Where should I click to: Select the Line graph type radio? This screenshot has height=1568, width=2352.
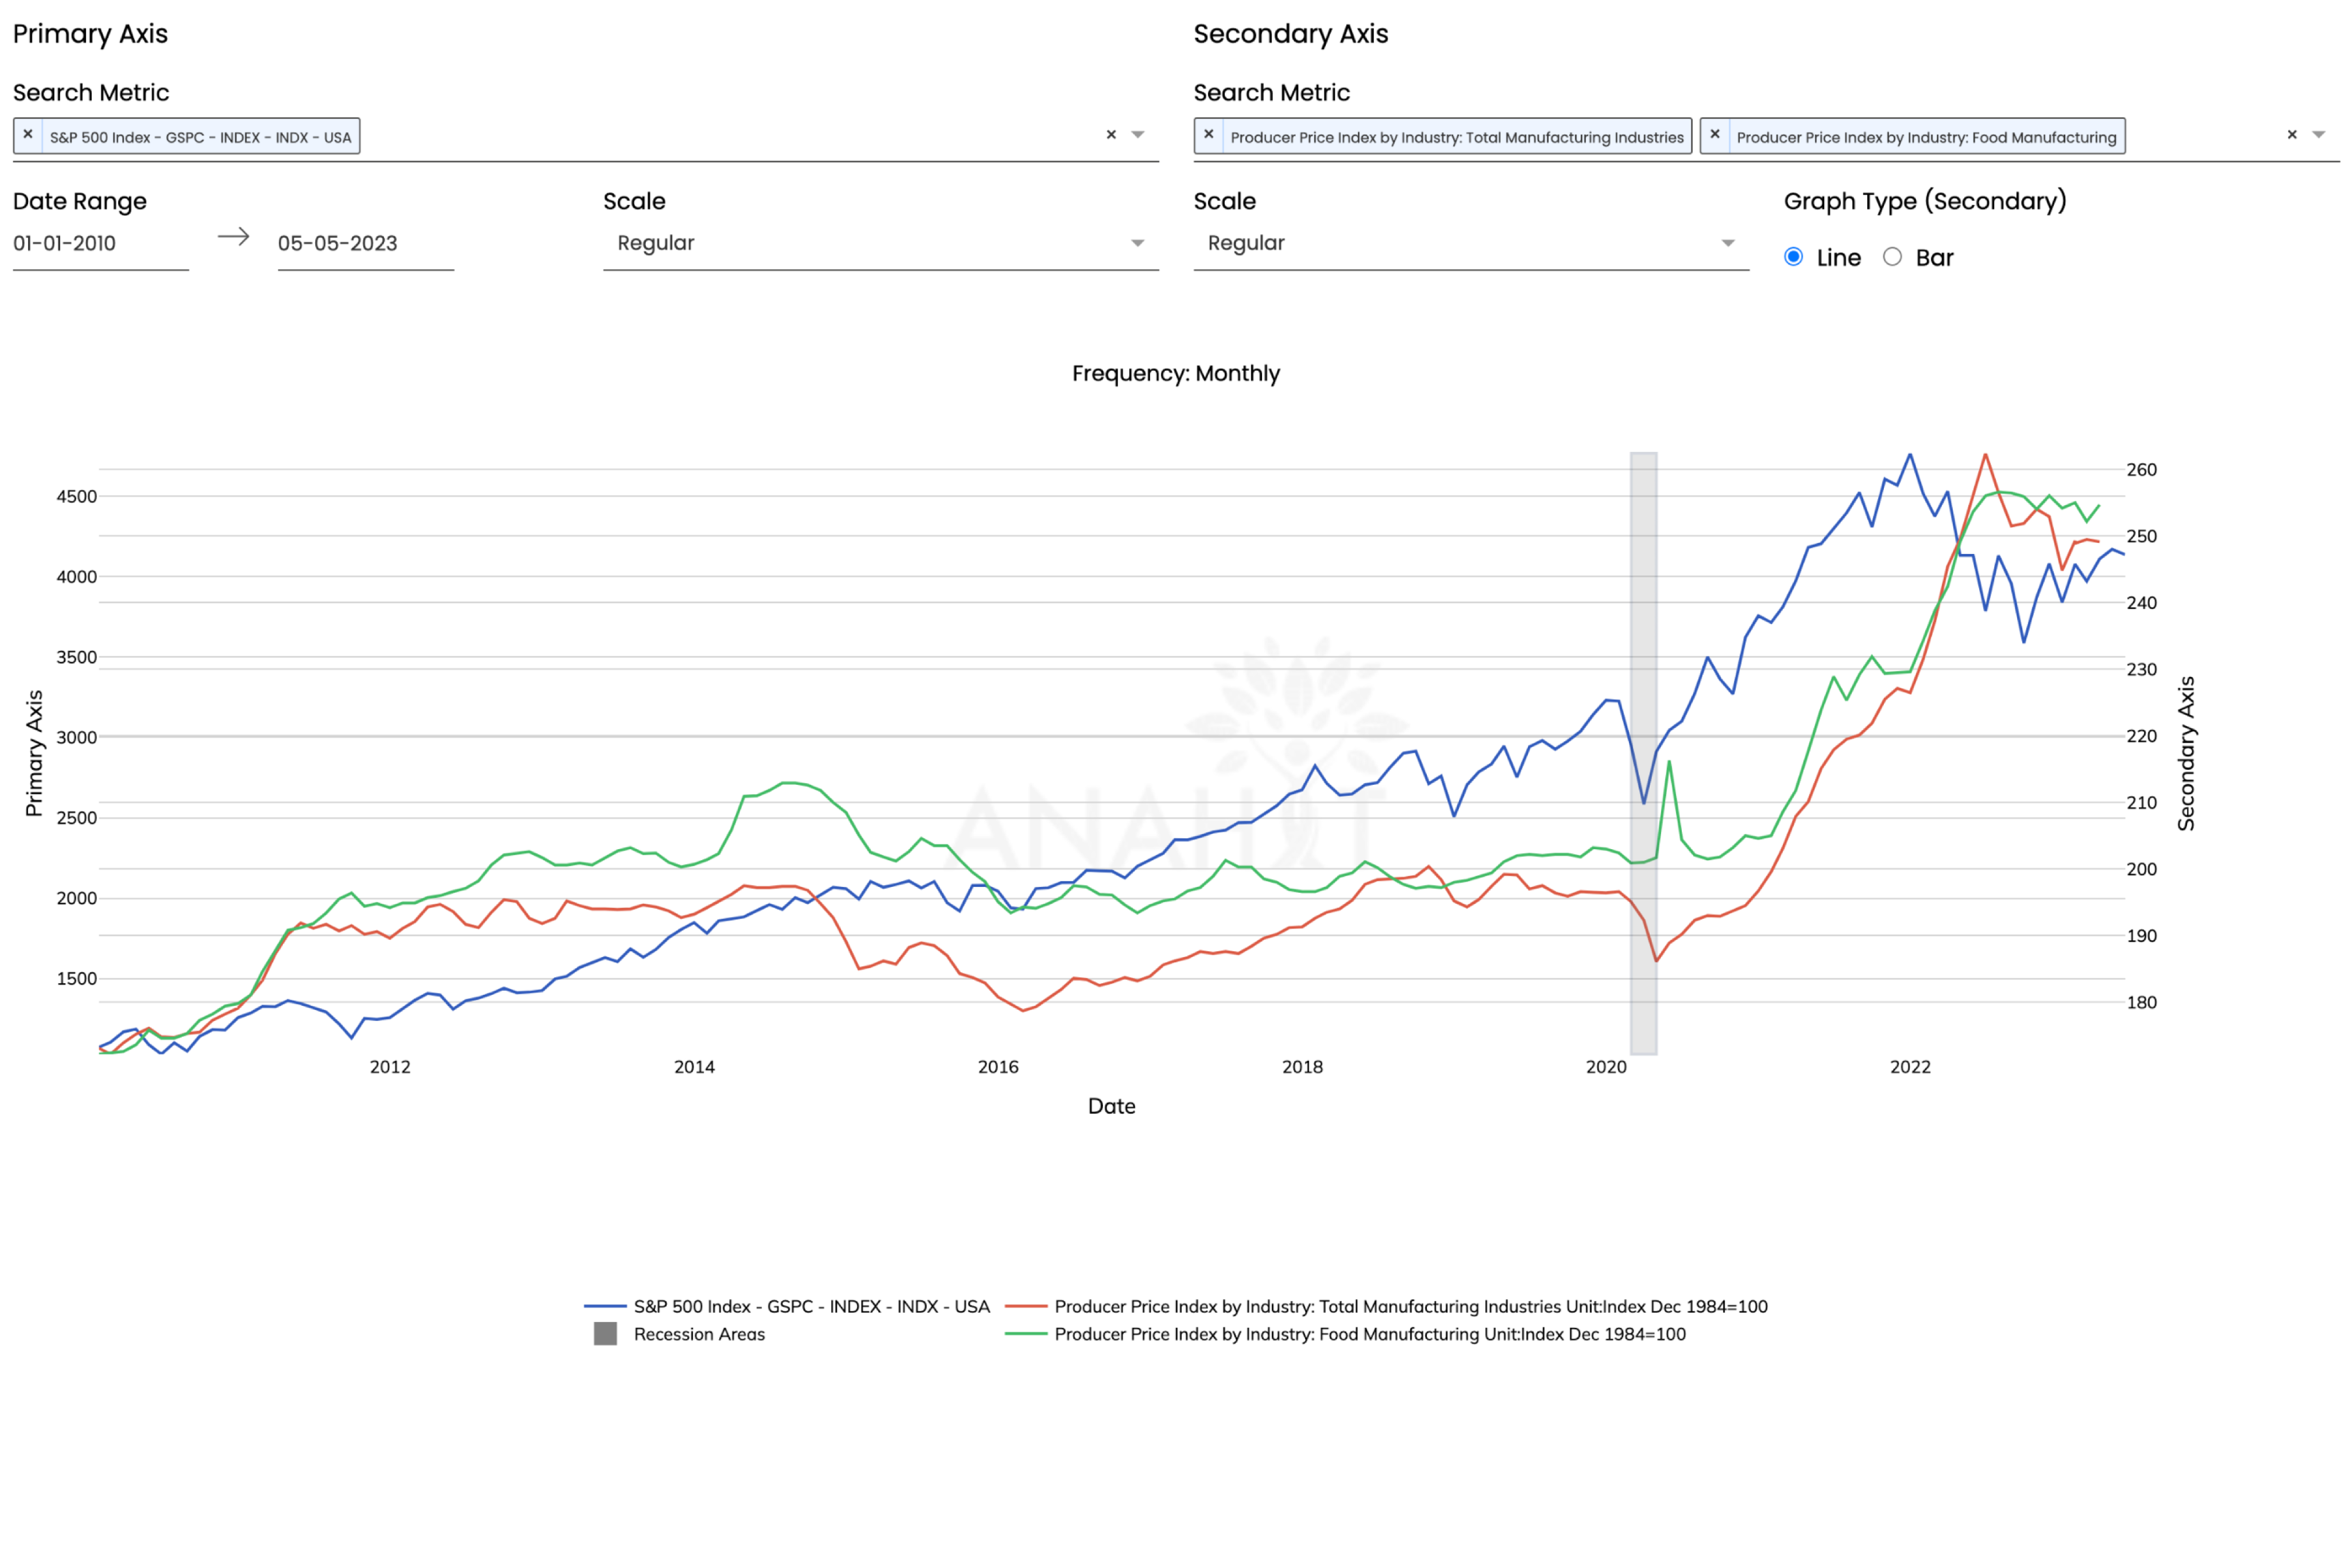tap(1794, 257)
